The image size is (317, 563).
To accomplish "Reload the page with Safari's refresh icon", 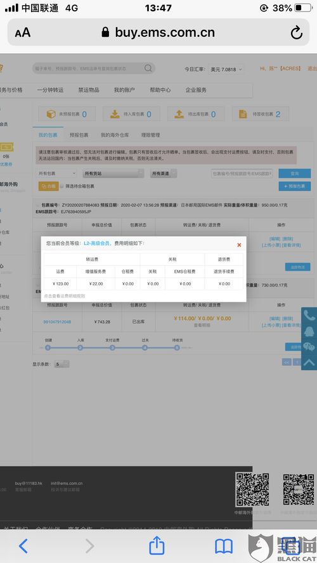I will point(297,33).
